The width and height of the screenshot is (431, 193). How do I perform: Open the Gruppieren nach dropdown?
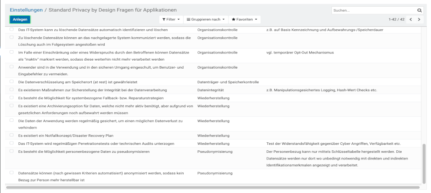click(205, 20)
